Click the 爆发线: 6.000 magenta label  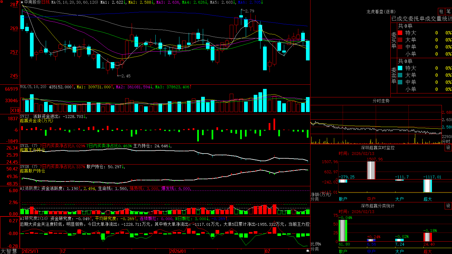point(176,189)
